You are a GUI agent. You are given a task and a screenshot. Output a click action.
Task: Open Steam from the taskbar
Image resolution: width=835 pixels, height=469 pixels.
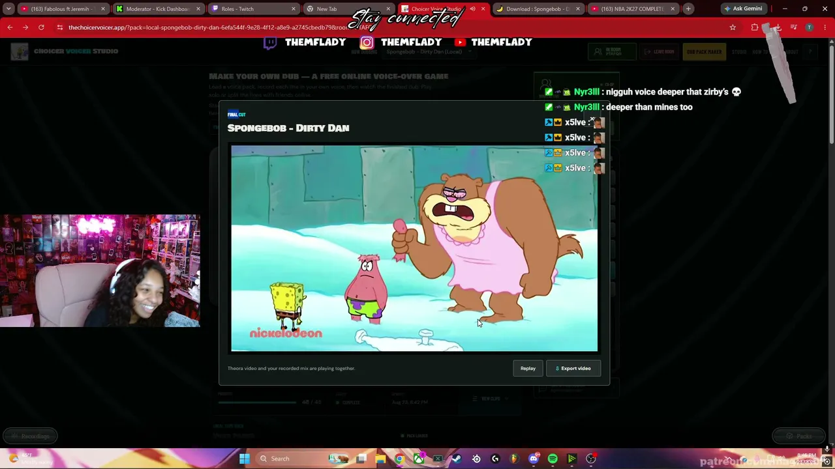click(x=457, y=459)
